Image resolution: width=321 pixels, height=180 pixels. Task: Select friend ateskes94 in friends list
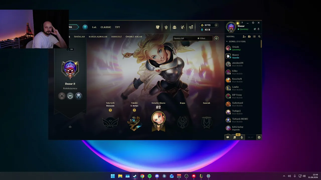click(x=243, y=64)
